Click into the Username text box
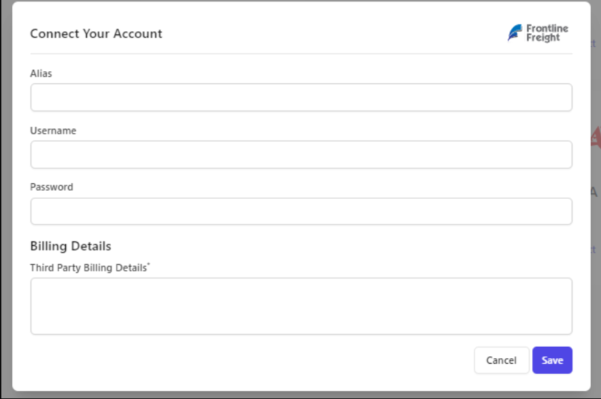Viewport: 601px width, 399px height. point(301,155)
